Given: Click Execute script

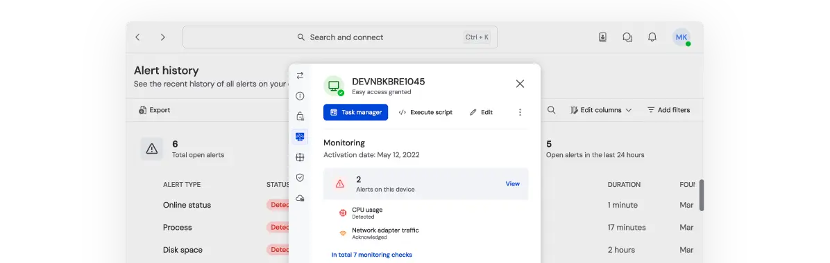Looking at the screenshot, I should (x=425, y=112).
